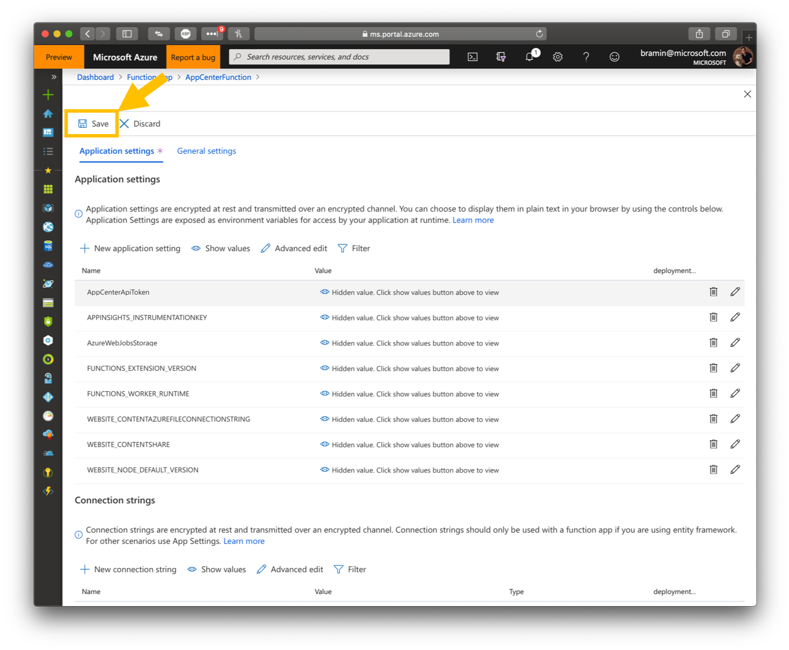Edit the APPINSIGHTS_INSTRUMENTATIONKEY setting
Viewport: 789px width, 650px height.
[735, 317]
